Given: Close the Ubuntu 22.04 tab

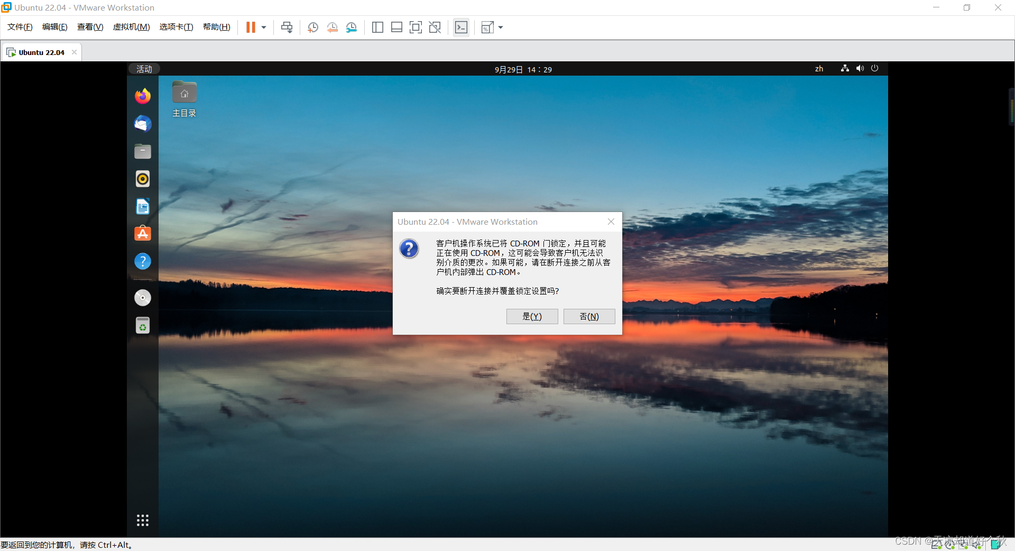Looking at the screenshot, I should coord(74,52).
